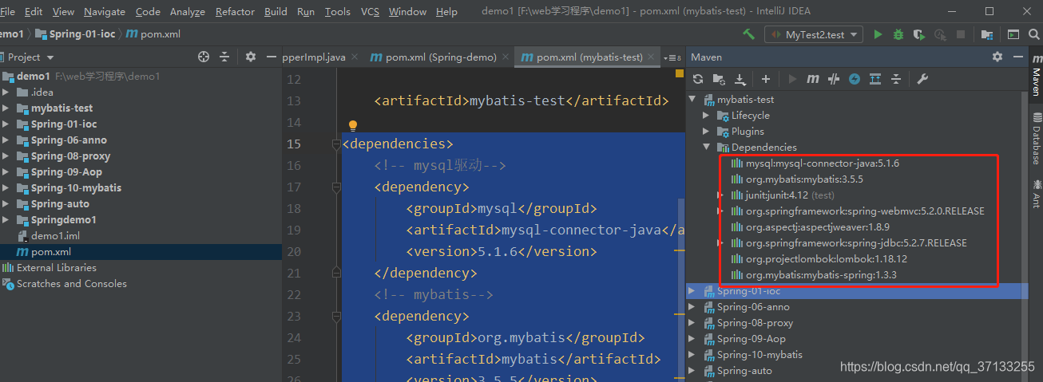This screenshot has width=1043, height=382.
Task: Collapse Dependencies node in Maven panel
Action: (x=706, y=148)
